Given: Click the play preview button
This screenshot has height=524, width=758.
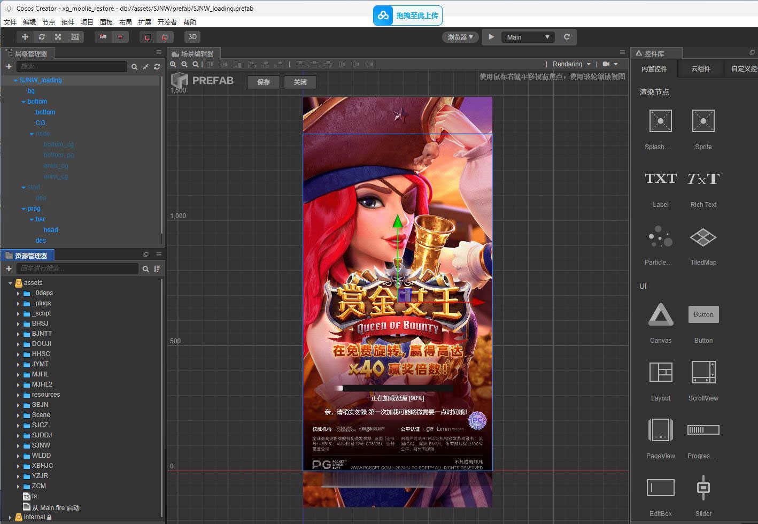Looking at the screenshot, I should tap(491, 37).
